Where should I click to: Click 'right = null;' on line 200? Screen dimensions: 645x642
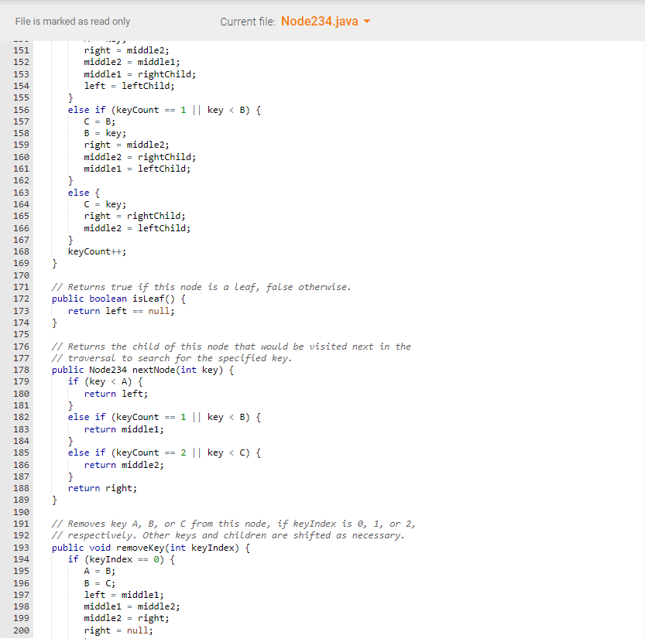pos(118,630)
